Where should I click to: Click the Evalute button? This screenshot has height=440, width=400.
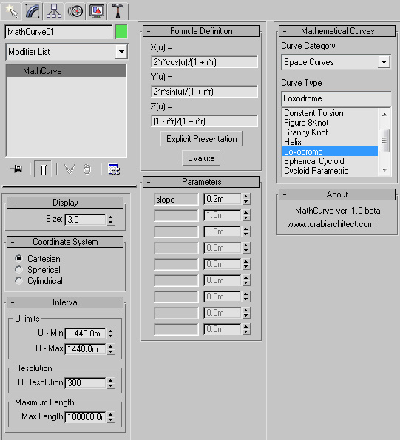point(201,158)
